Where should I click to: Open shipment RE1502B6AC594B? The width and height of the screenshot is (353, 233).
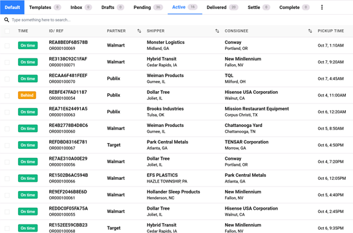(x=69, y=175)
